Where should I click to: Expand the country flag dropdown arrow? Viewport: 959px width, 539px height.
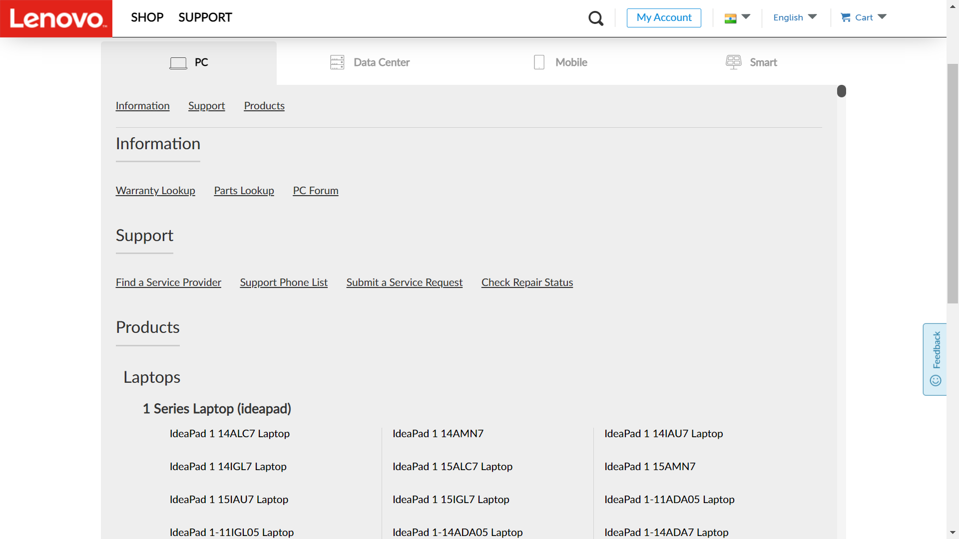click(746, 17)
